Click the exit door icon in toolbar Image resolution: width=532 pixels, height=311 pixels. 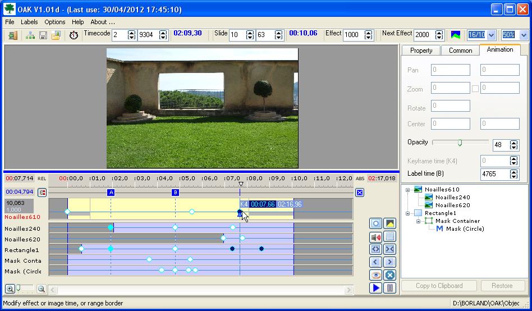point(12,35)
